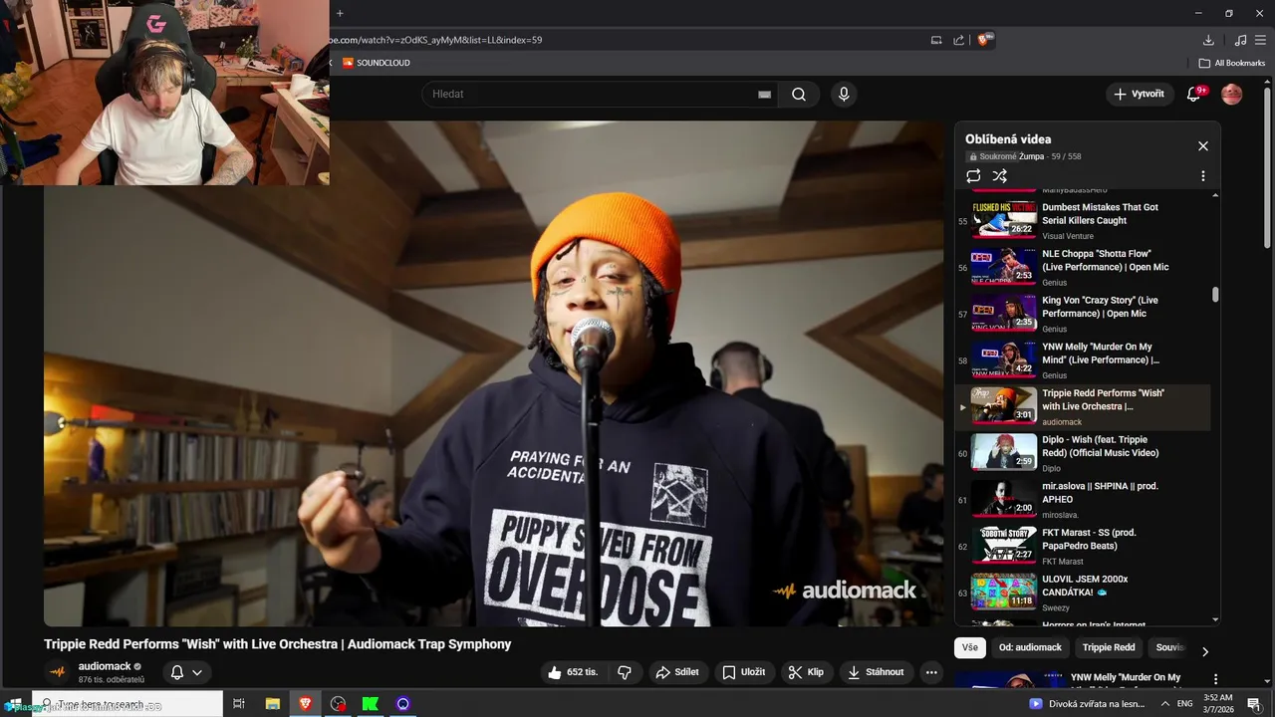Dislike the video with thumbs down
The image size is (1275, 717).
(625, 672)
